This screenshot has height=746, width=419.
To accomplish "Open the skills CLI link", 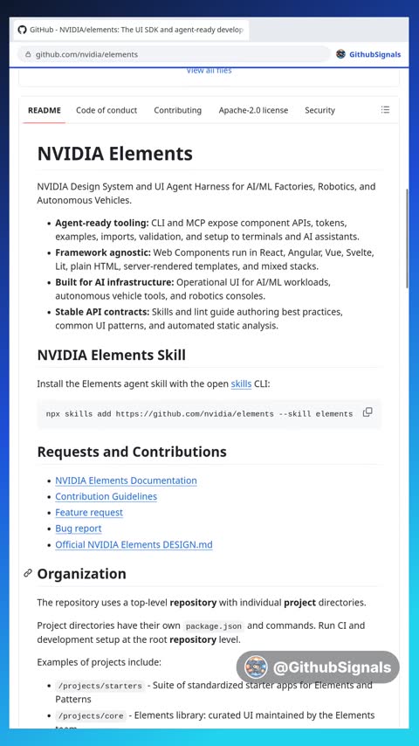I will coord(241,383).
